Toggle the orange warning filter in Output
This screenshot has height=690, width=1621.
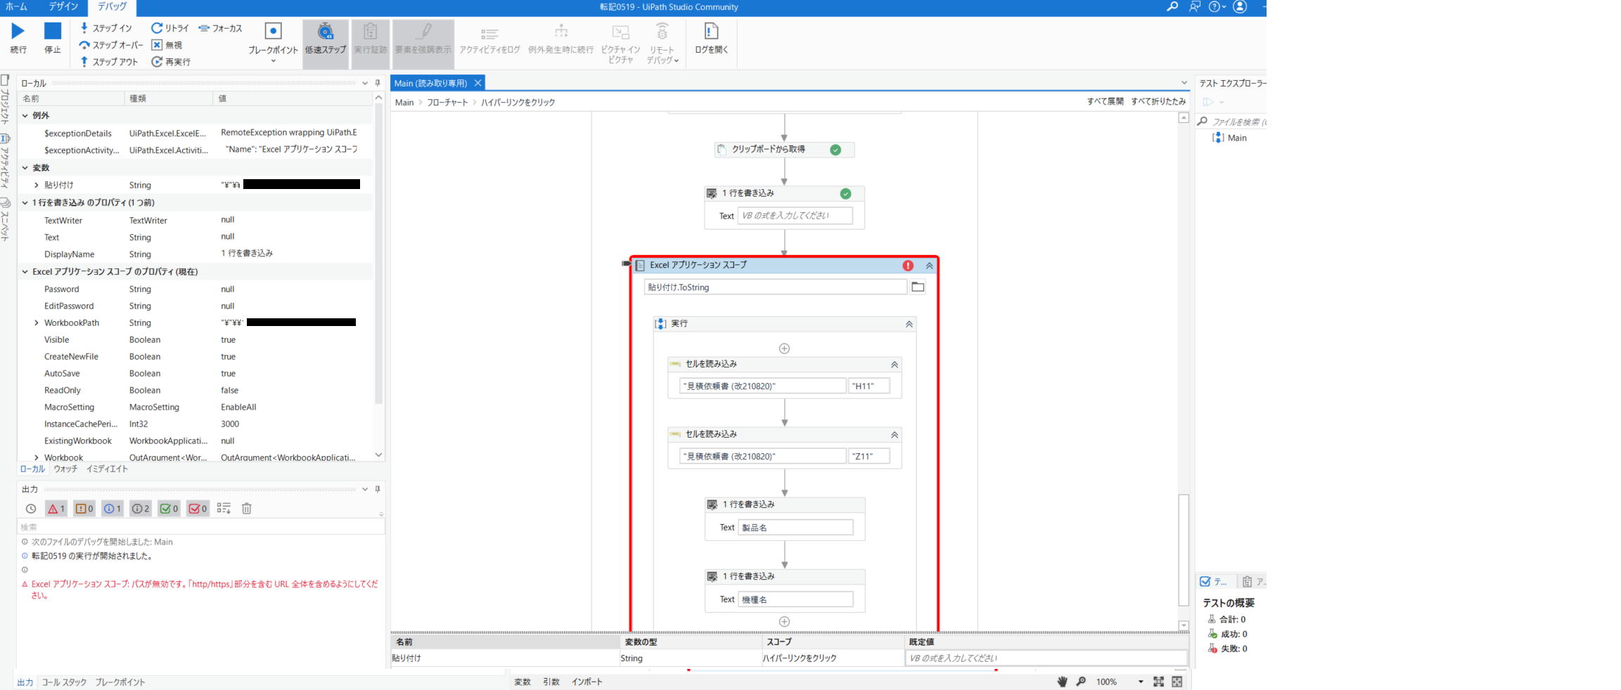[84, 509]
